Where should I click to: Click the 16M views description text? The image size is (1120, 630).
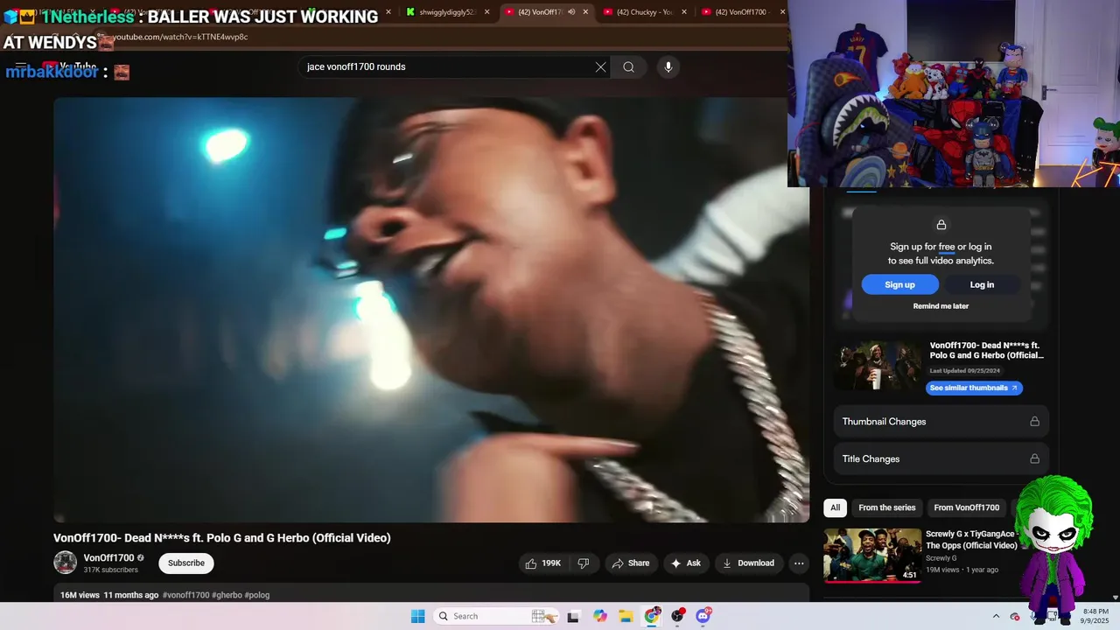[x=80, y=595]
